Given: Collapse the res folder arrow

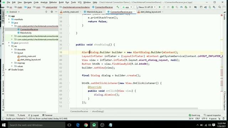Looking at the screenshot, I should pyautogui.click(x=9, y=46).
